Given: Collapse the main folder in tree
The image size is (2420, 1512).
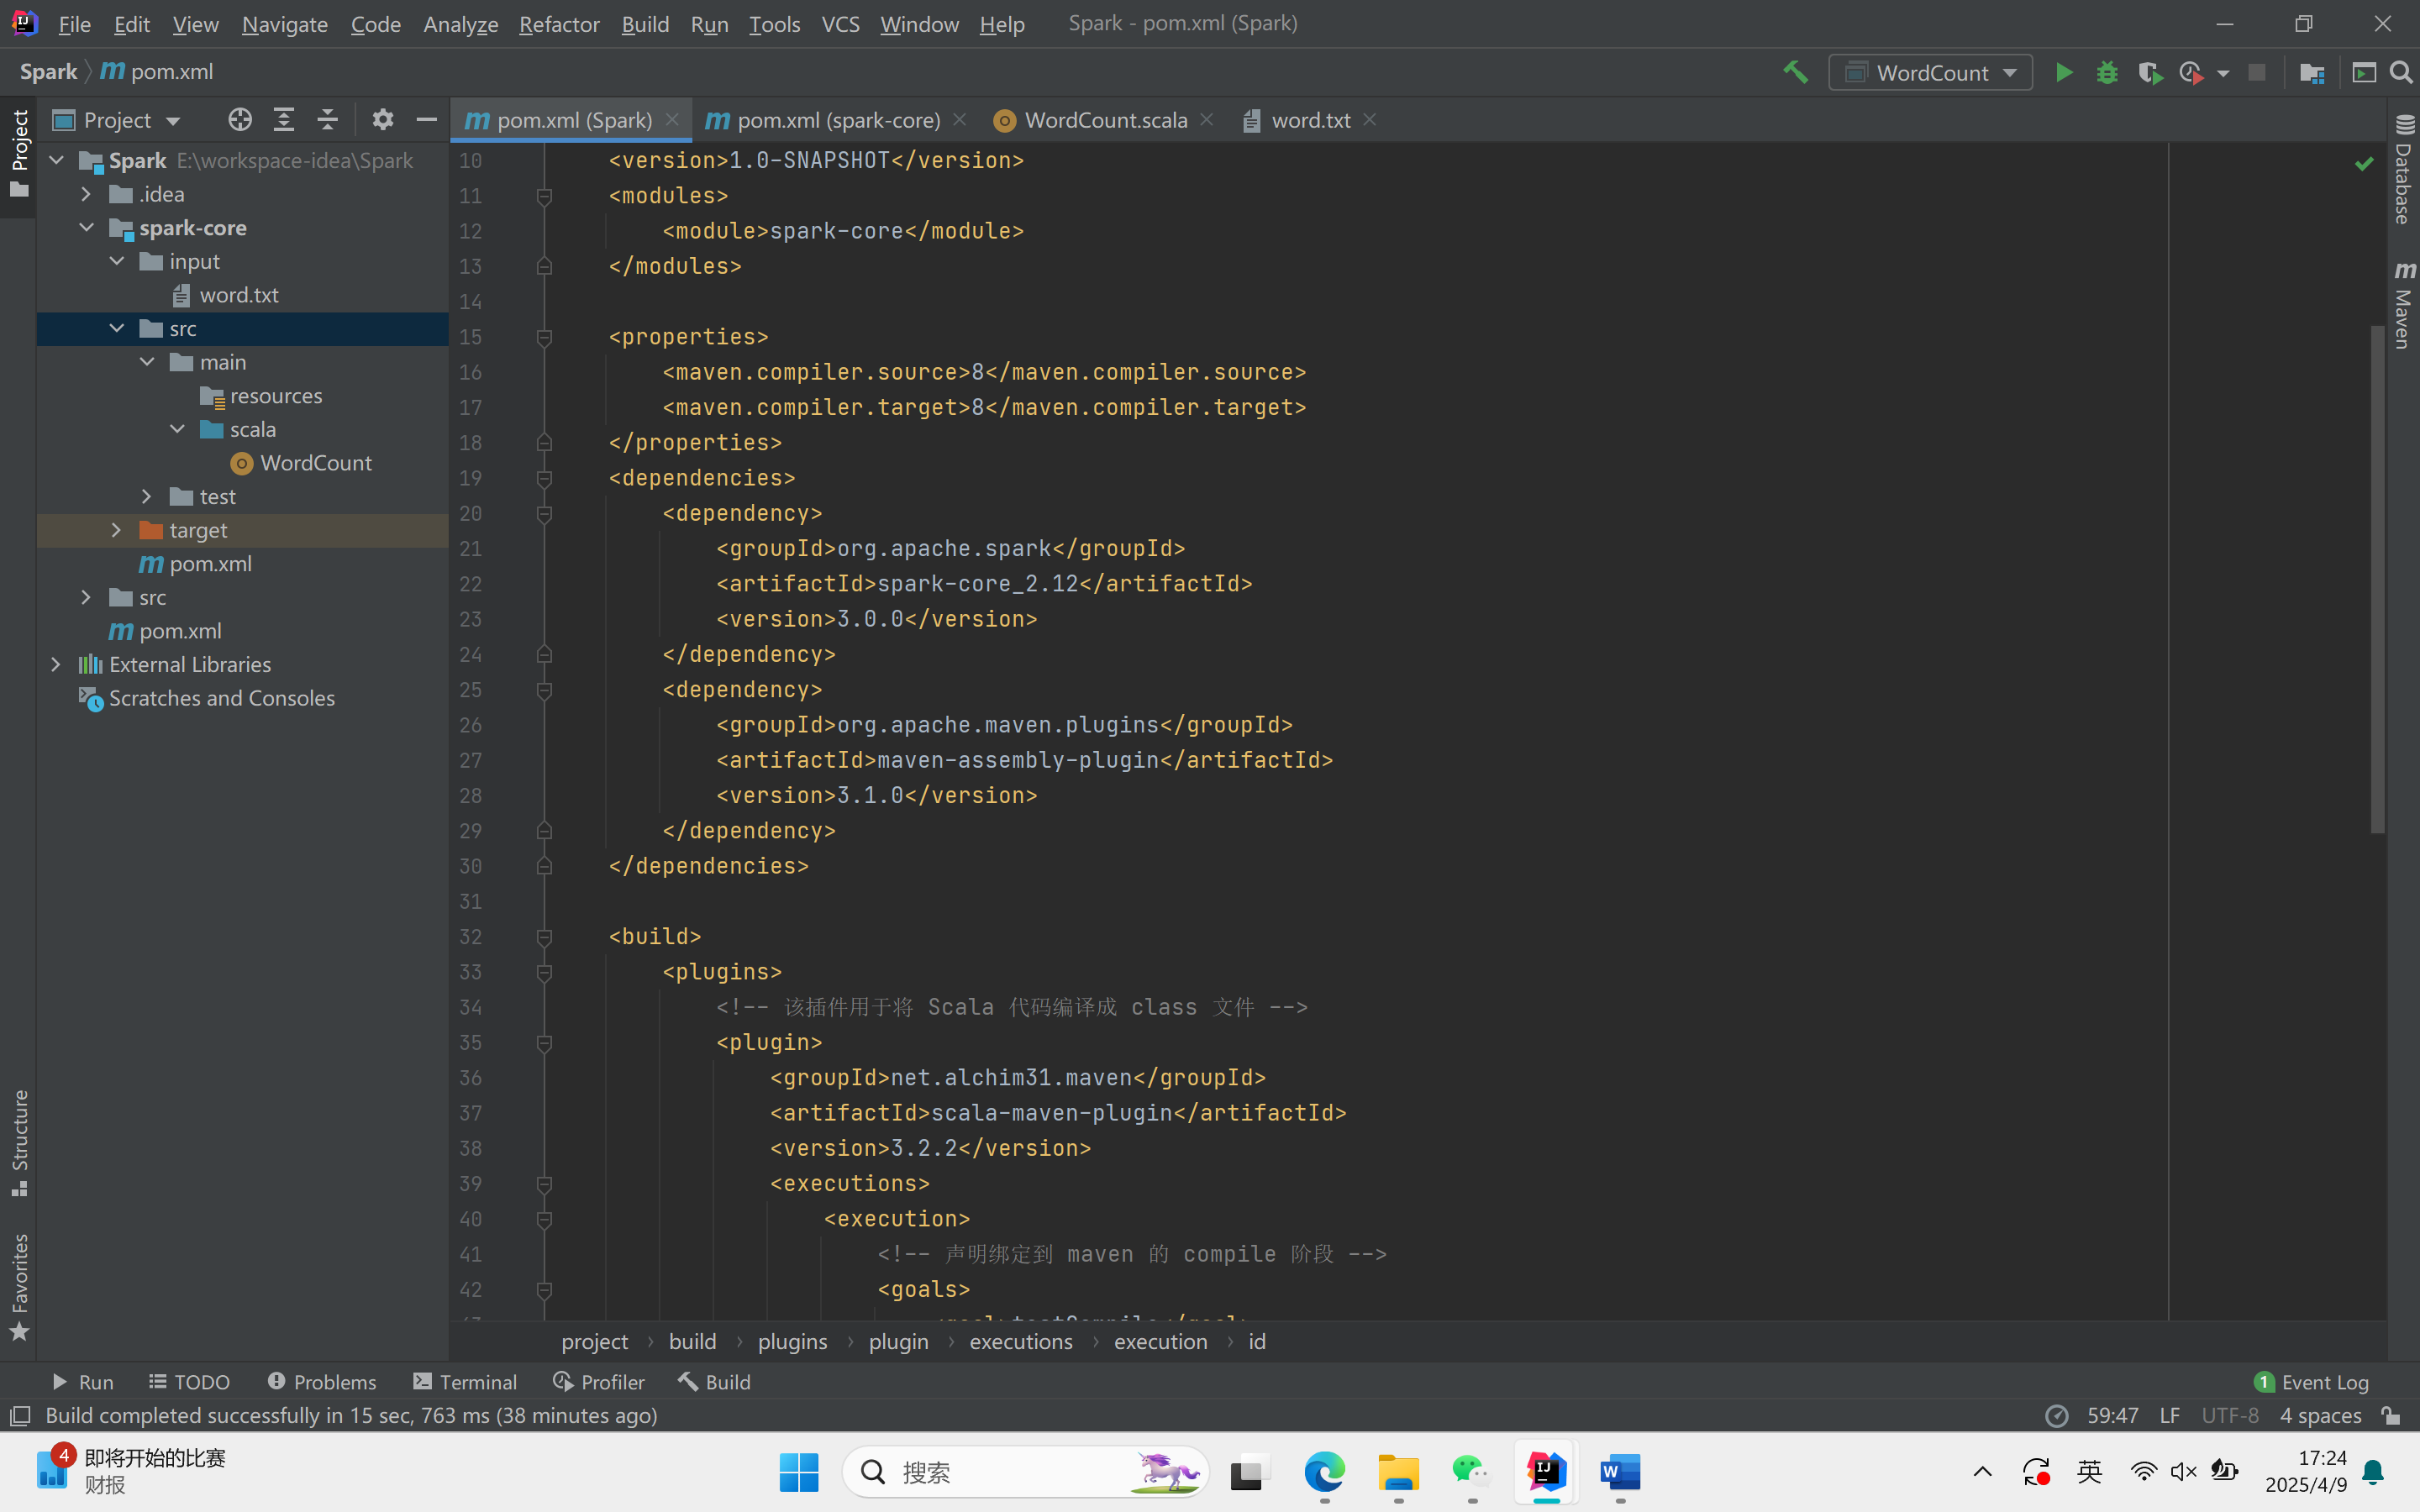Looking at the screenshot, I should [147, 362].
